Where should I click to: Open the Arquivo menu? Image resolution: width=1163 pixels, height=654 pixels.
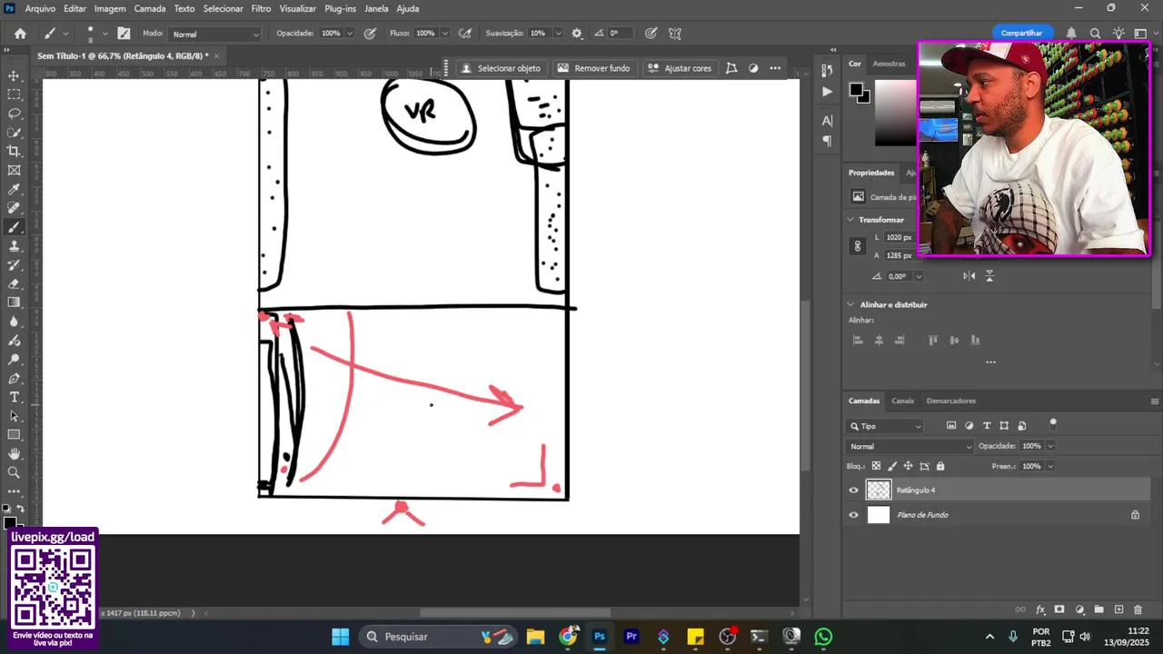coord(40,8)
